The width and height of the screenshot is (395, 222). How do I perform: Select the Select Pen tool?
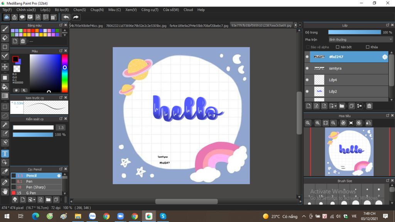[5, 134]
